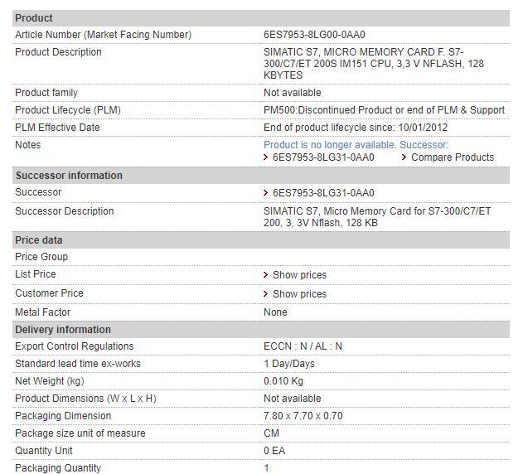Click the Product section header
Image resolution: width=523 pixels, height=474 pixels.
point(34,17)
